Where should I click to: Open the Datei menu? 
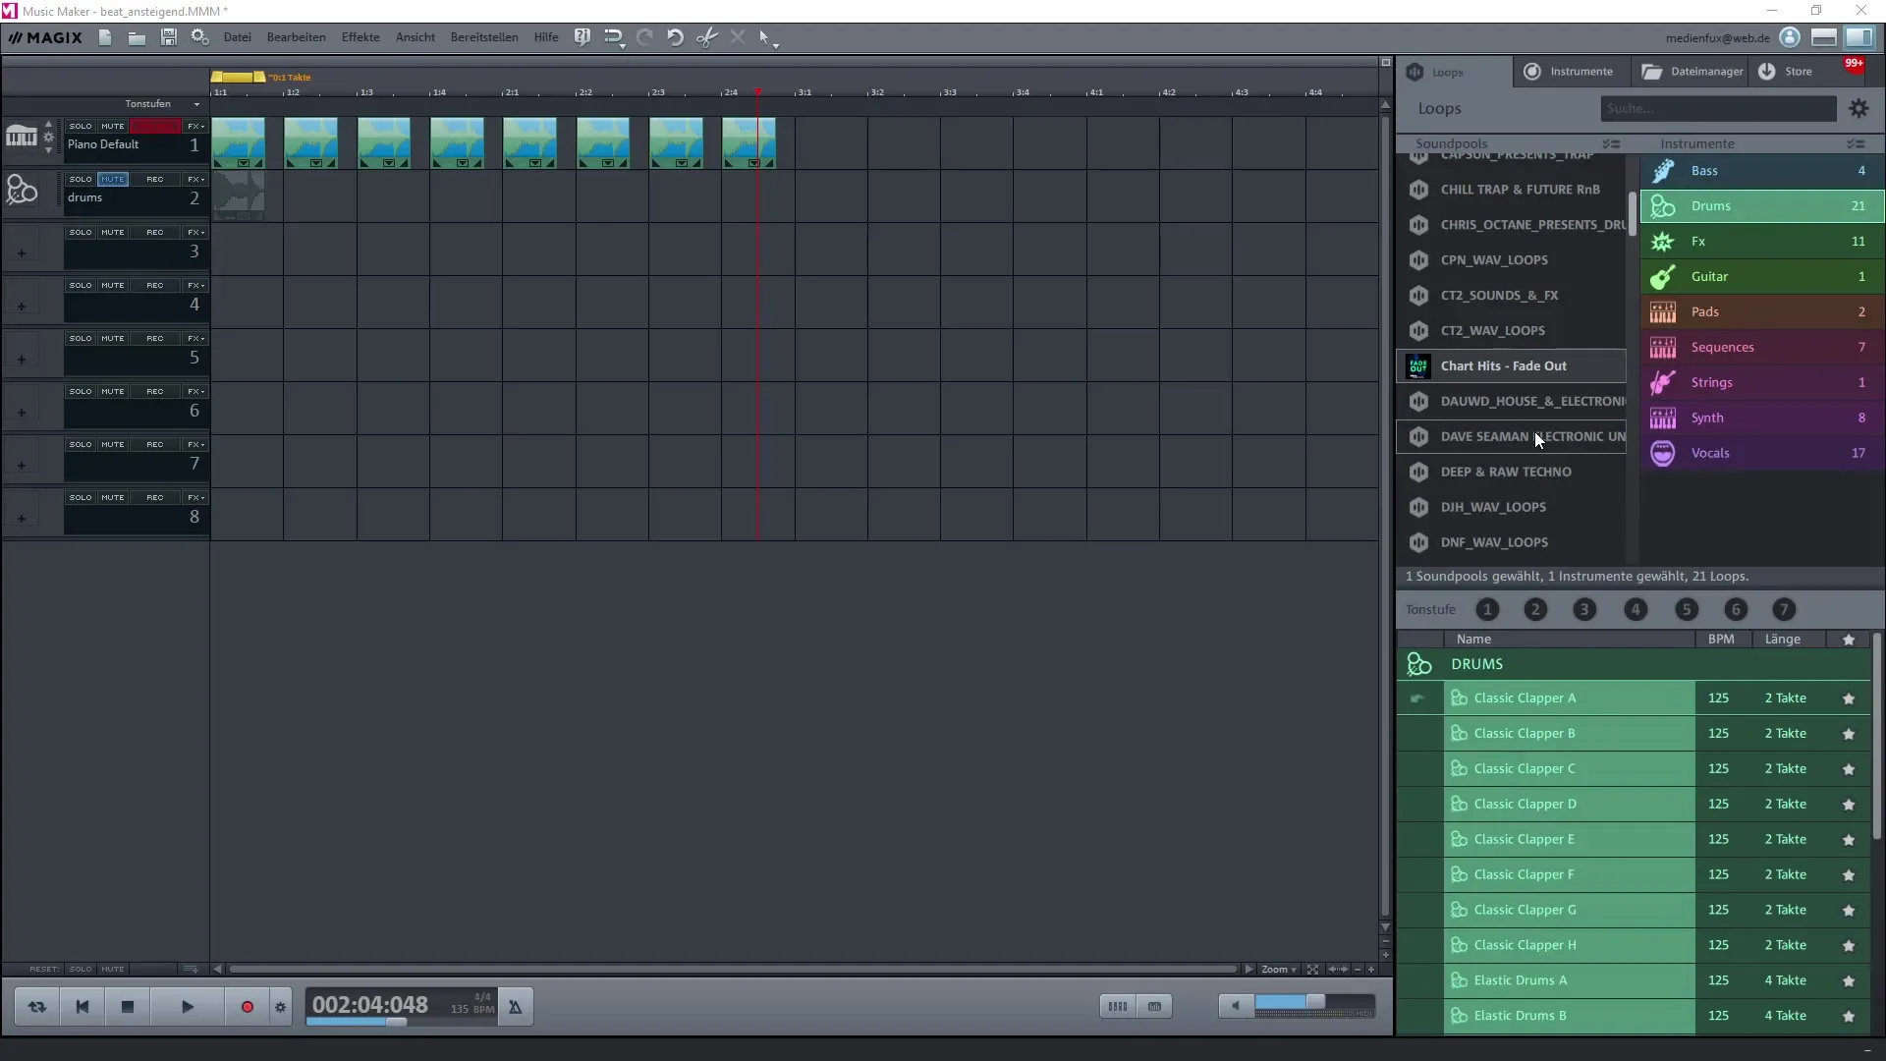tap(237, 37)
